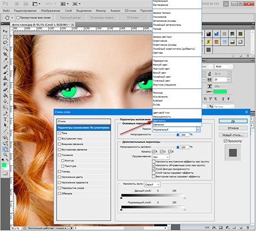The height and width of the screenshot is (231, 256).
Task: Toggle the R channel checkbox
Action: pyautogui.click(x=154, y=151)
